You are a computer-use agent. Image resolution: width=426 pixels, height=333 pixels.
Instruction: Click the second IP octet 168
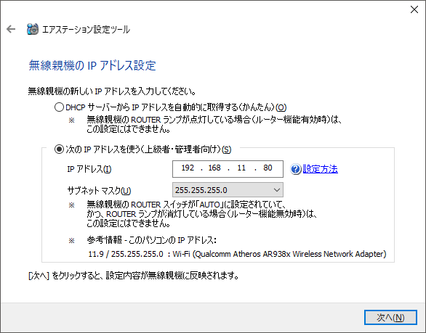(x=214, y=168)
